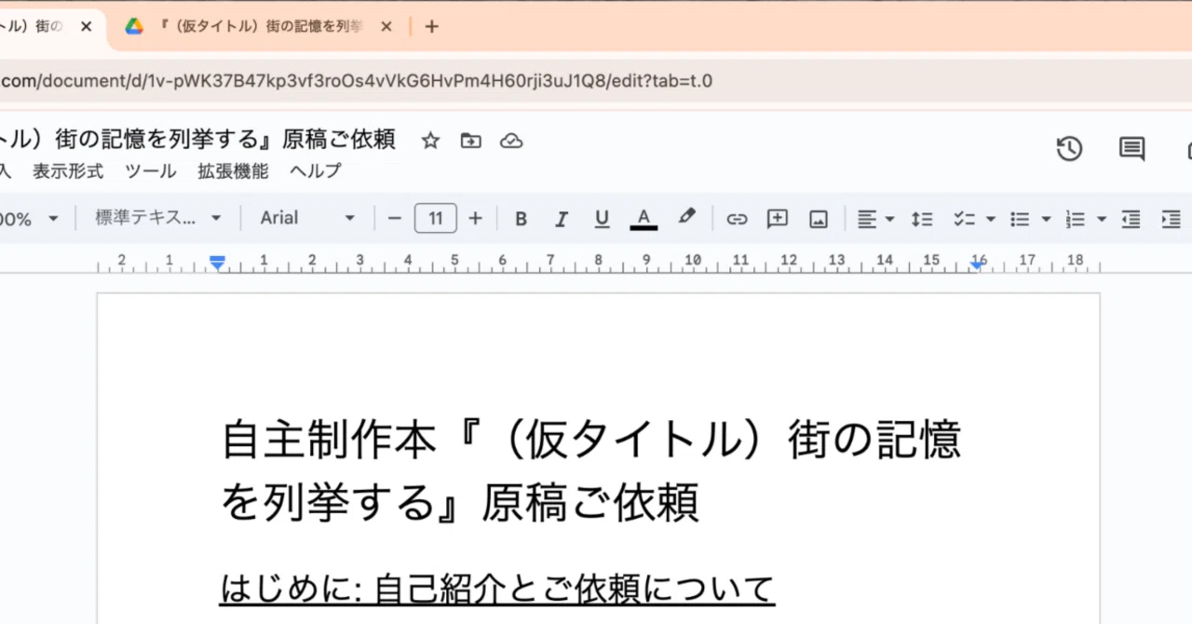The height and width of the screenshot is (624, 1192).
Task: Open the 表示形式 menu
Action: (x=68, y=171)
